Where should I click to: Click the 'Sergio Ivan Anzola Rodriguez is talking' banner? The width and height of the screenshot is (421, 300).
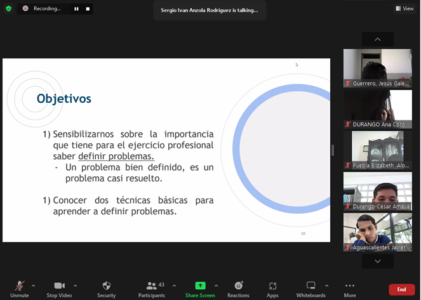click(x=210, y=10)
